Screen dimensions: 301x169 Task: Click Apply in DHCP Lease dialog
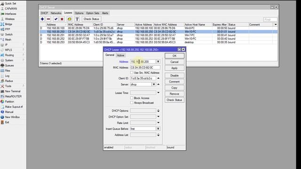point(174,68)
